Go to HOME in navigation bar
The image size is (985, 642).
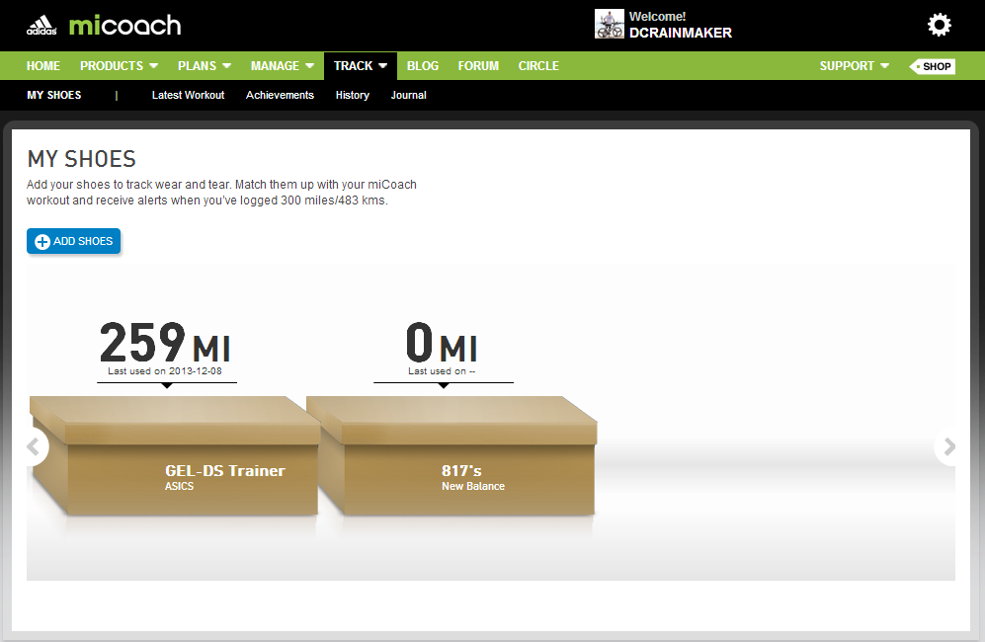(x=43, y=66)
